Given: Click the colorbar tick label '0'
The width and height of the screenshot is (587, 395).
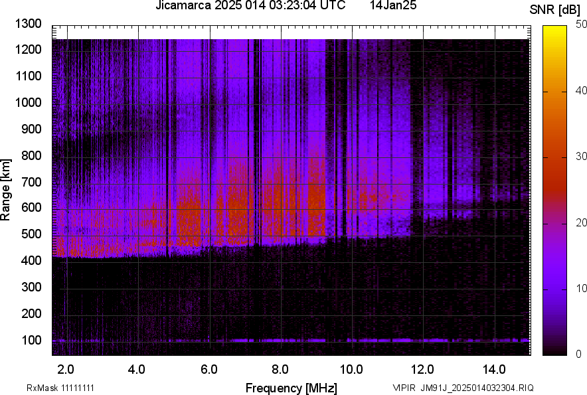Looking at the screenshot, I should coord(579,354).
